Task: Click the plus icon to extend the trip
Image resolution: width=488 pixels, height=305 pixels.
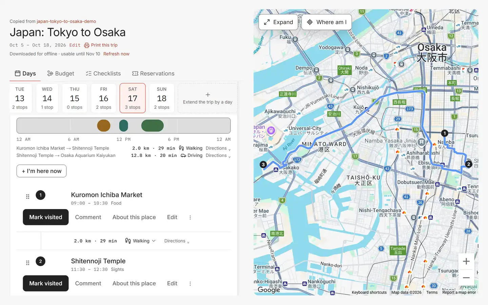Action: tap(208, 95)
